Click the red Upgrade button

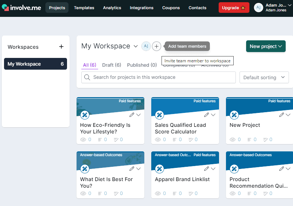click(x=234, y=8)
